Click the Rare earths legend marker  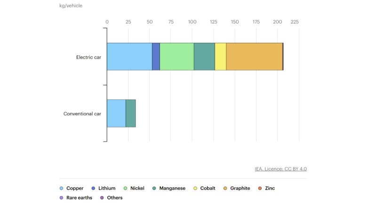(x=62, y=198)
